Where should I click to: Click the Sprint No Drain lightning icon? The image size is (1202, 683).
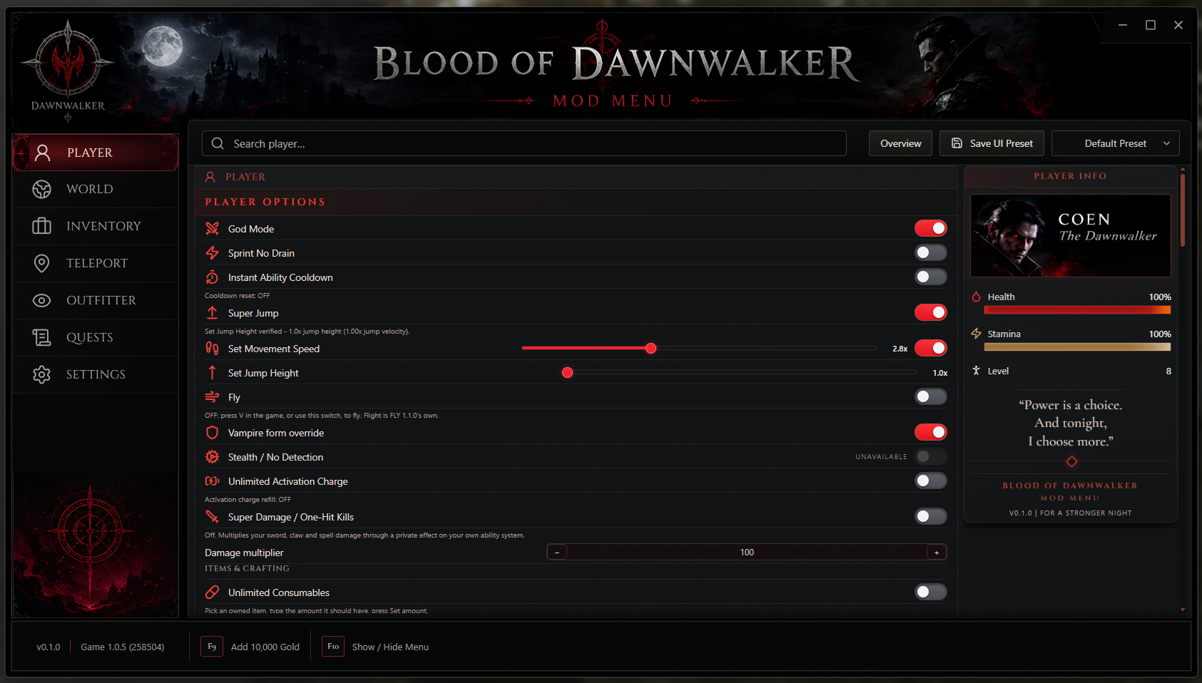point(212,252)
